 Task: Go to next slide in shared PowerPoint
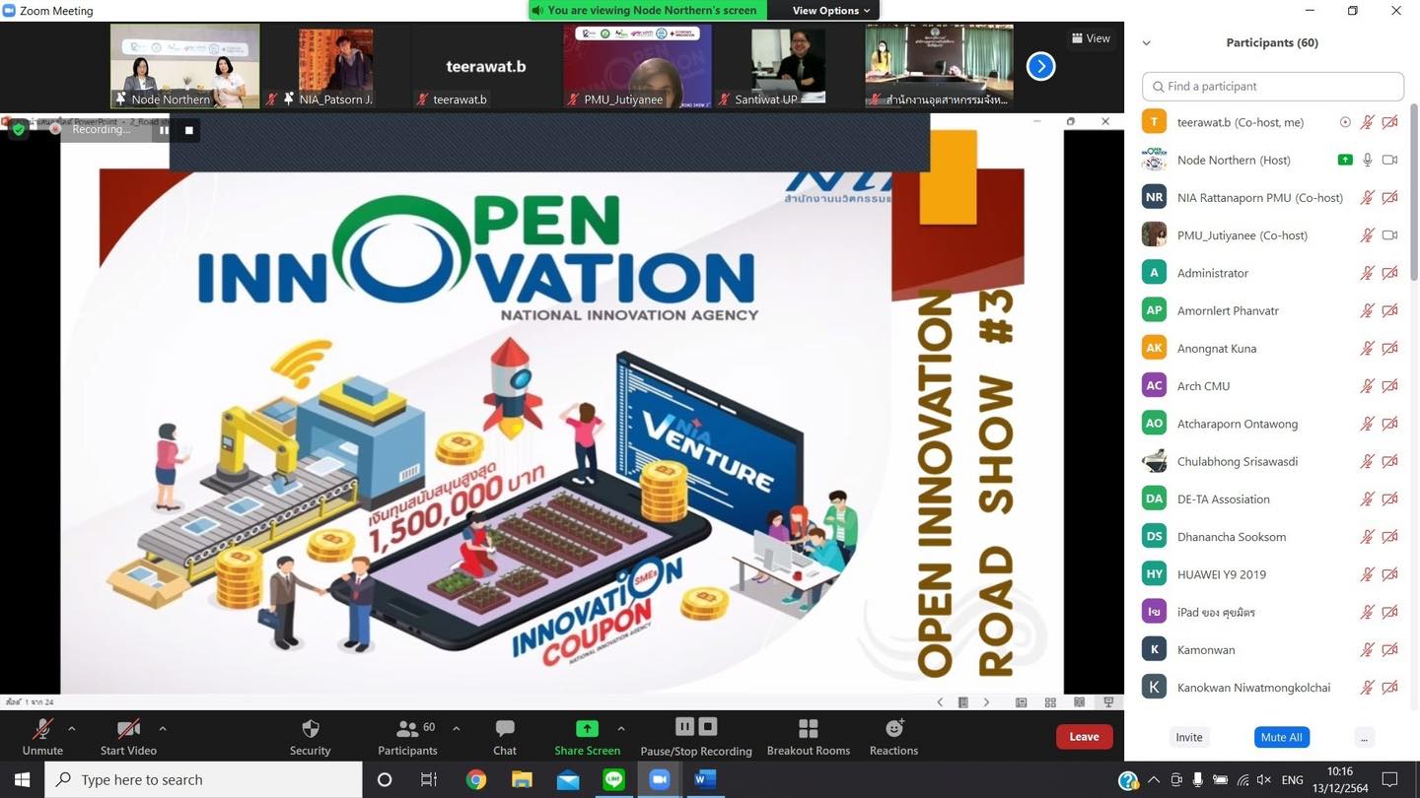click(986, 702)
